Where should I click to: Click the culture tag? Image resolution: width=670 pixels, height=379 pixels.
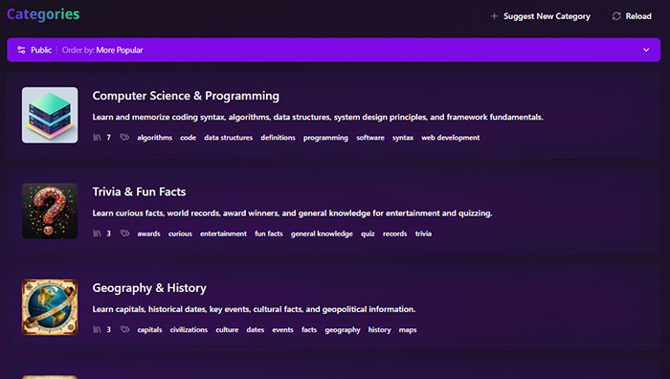click(227, 330)
